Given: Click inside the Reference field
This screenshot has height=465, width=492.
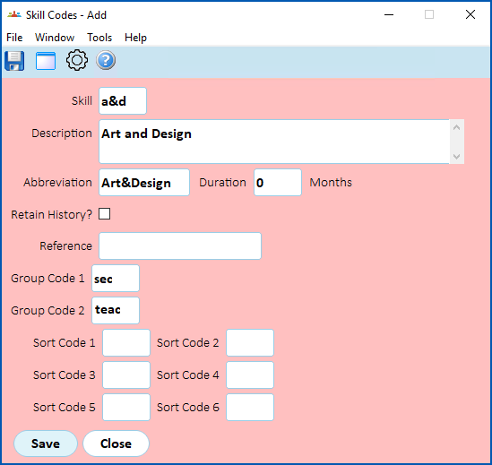Looking at the screenshot, I should coord(180,245).
